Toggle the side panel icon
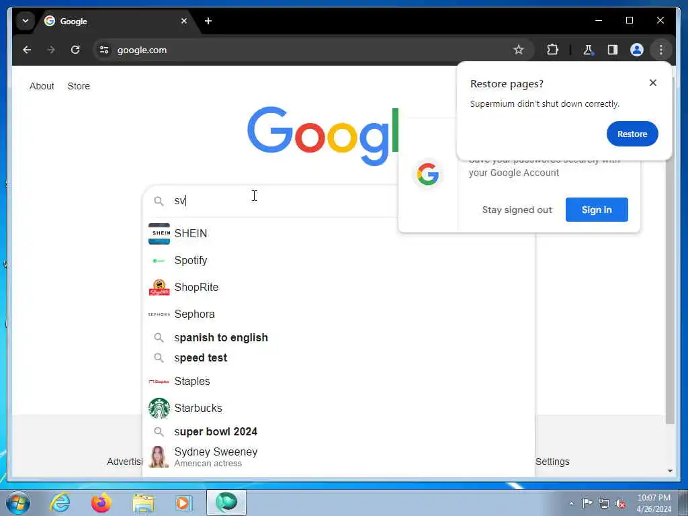 613,50
